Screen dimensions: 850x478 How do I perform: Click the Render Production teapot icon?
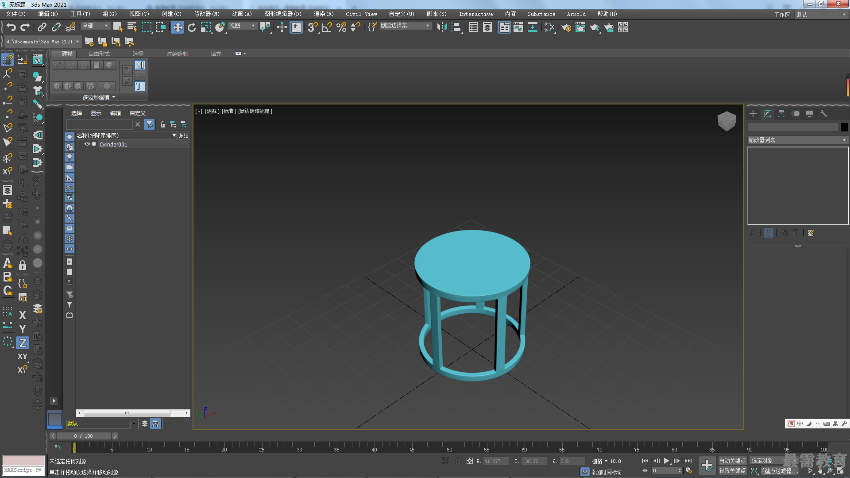tap(595, 27)
